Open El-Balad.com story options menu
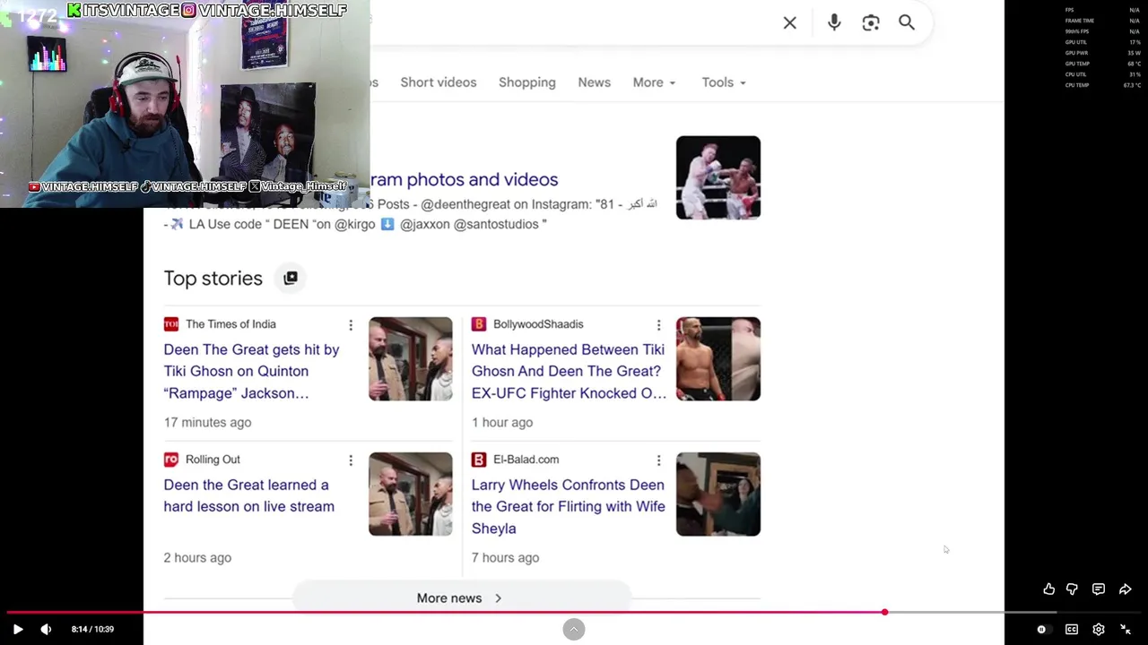 (658, 460)
